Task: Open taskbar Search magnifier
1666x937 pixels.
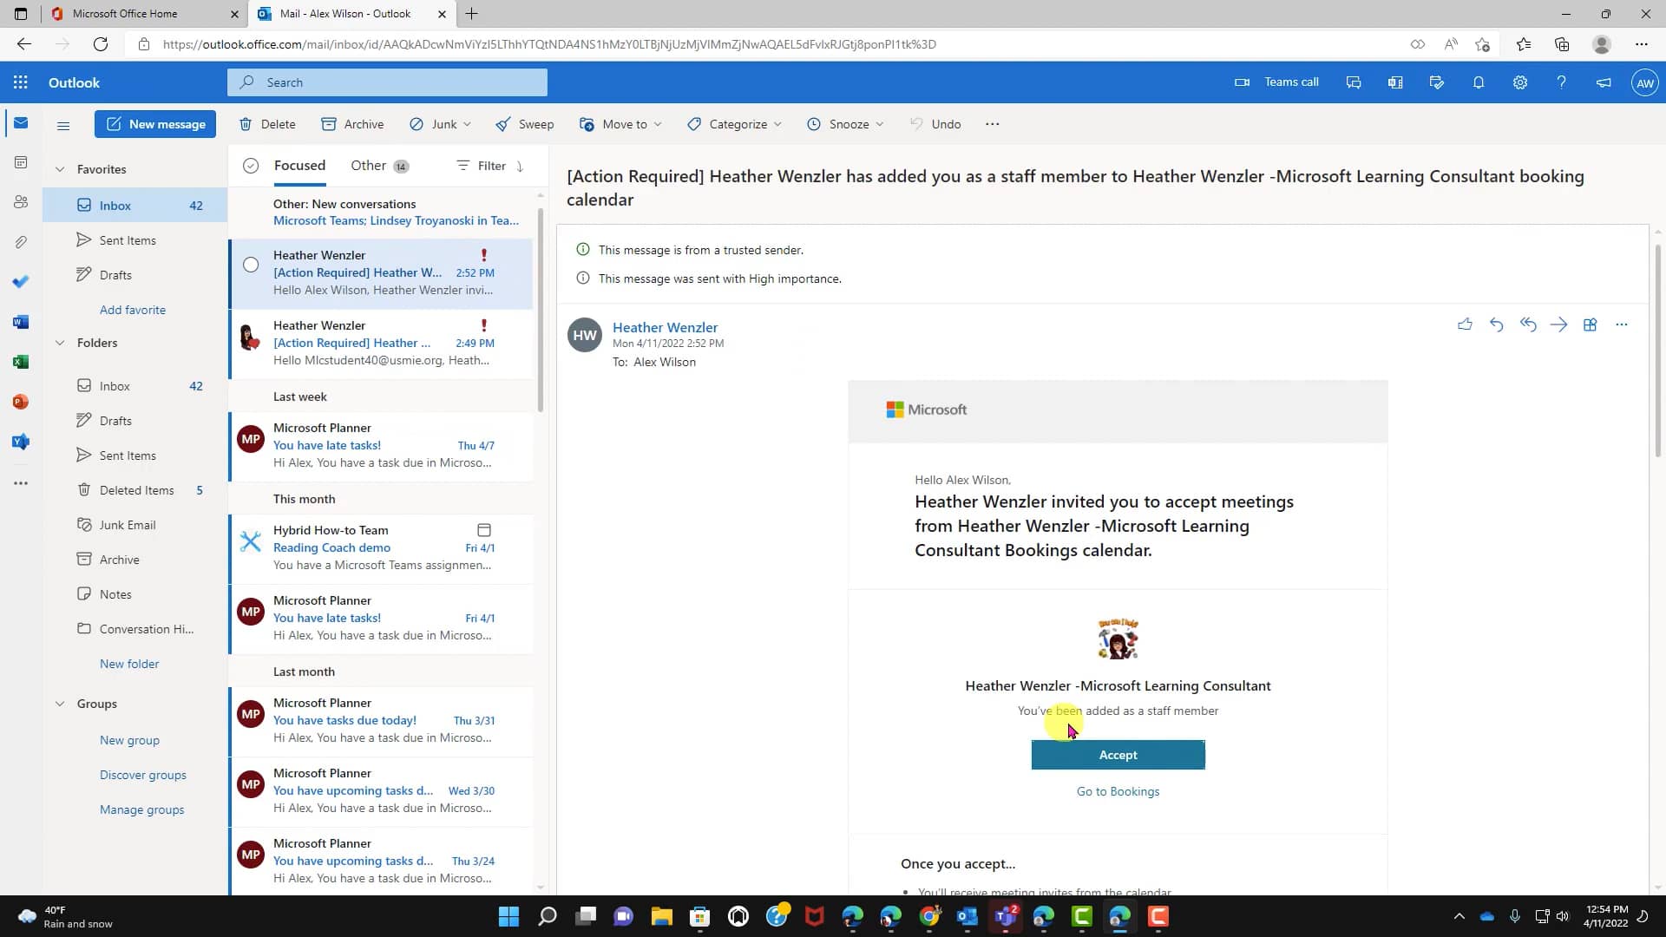Action: [x=547, y=916]
